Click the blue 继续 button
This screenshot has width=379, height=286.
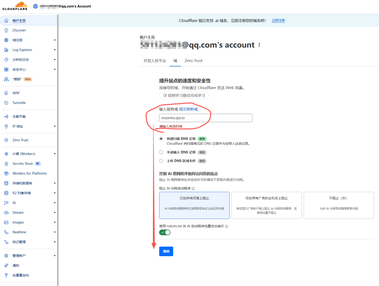click(x=166, y=251)
